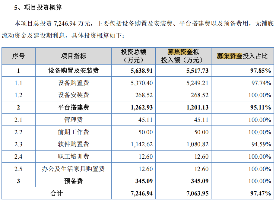
Task: Select the 序号 column header
Action: coord(18,56)
